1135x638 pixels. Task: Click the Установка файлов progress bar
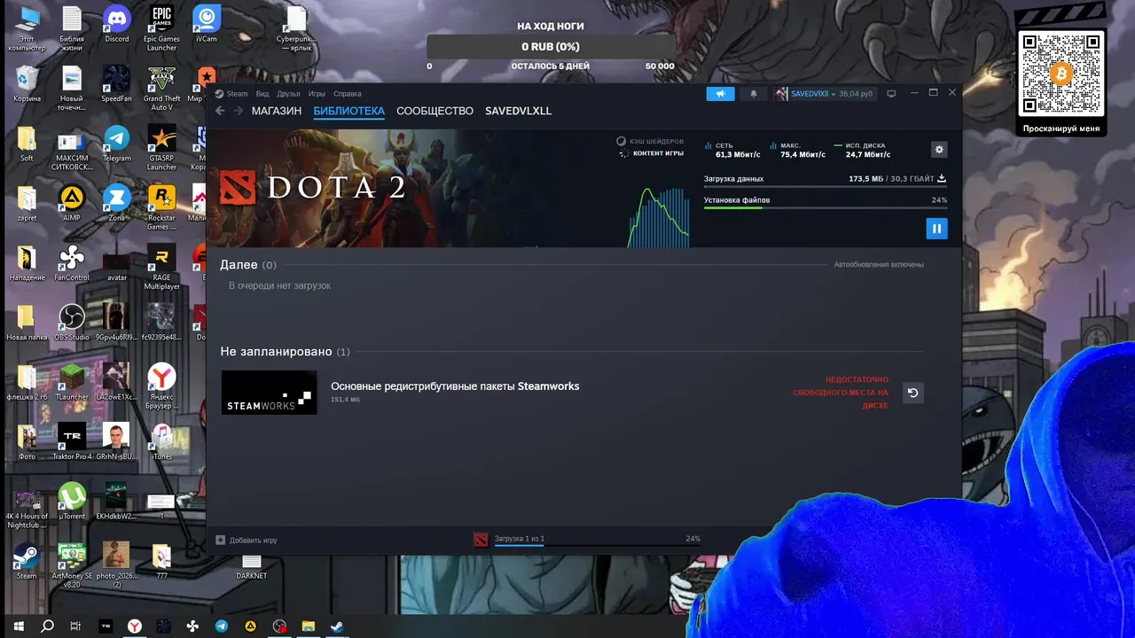point(825,208)
